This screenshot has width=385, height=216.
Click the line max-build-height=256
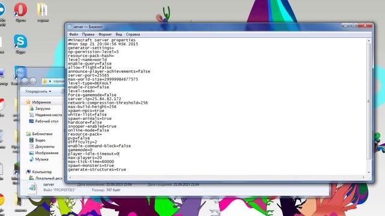click(92, 107)
